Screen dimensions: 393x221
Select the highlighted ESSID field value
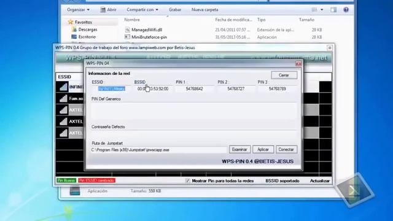(112, 88)
